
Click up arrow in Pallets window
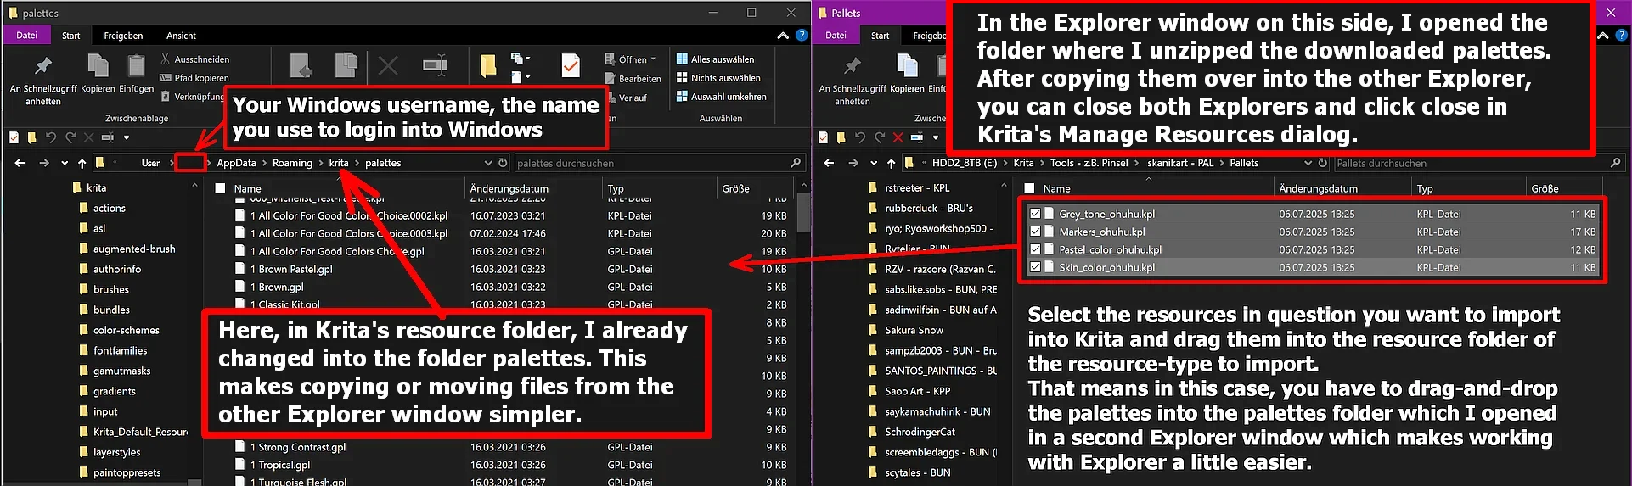891,163
